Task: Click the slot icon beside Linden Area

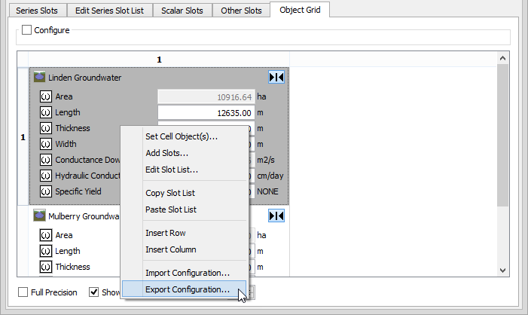Action: (x=45, y=97)
